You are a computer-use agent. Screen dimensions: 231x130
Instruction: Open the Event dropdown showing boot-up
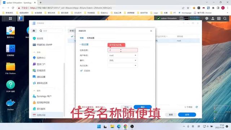coord(123,60)
